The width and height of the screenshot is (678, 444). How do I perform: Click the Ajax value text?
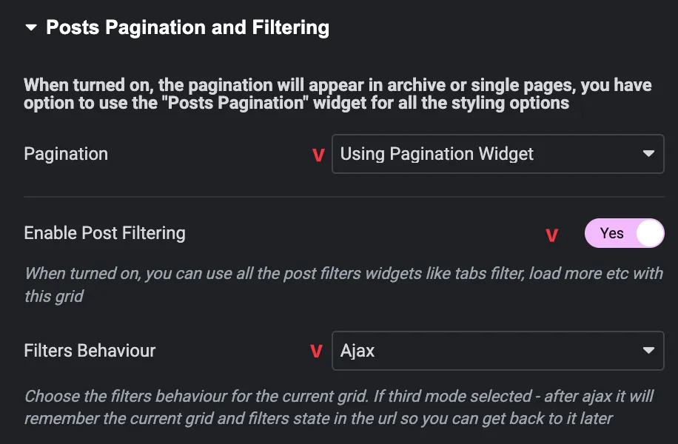click(x=358, y=351)
